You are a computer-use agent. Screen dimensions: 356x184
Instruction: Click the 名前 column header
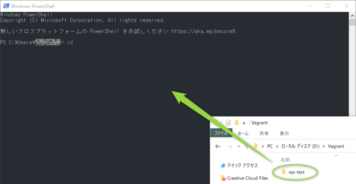coord(285,160)
